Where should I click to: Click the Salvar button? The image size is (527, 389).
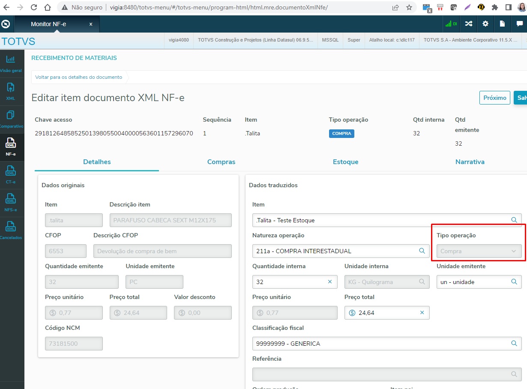pos(521,98)
